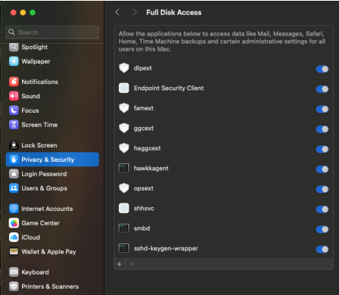The width and height of the screenshot is (339, 295).
Task: Toggle sshd-keygen-wrapper disk access
Action: pyautogui.click(x=322, y=250)
